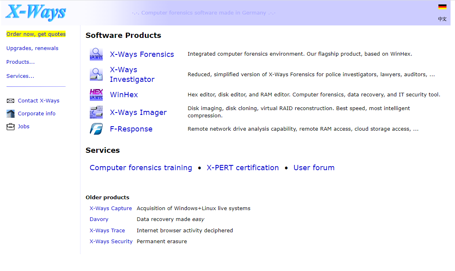
Task: Expand Services... menu in sidebar
Action: point(20,76)
